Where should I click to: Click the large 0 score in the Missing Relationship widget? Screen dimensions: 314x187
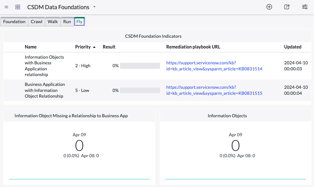pos(79,145)
